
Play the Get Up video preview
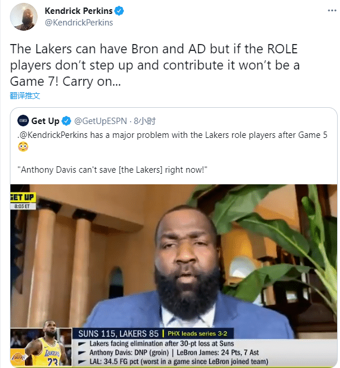coord(174,275)
